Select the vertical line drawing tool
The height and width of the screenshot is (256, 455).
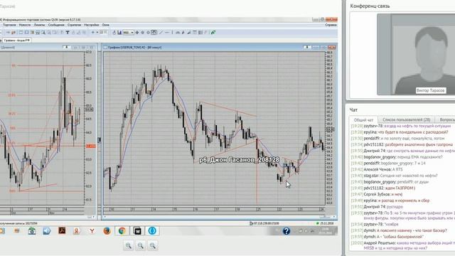(x=172, y=32)
